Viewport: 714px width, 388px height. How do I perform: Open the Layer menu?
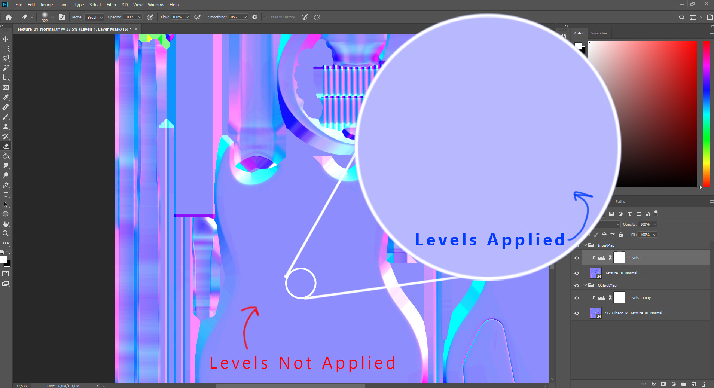[64, 5]
